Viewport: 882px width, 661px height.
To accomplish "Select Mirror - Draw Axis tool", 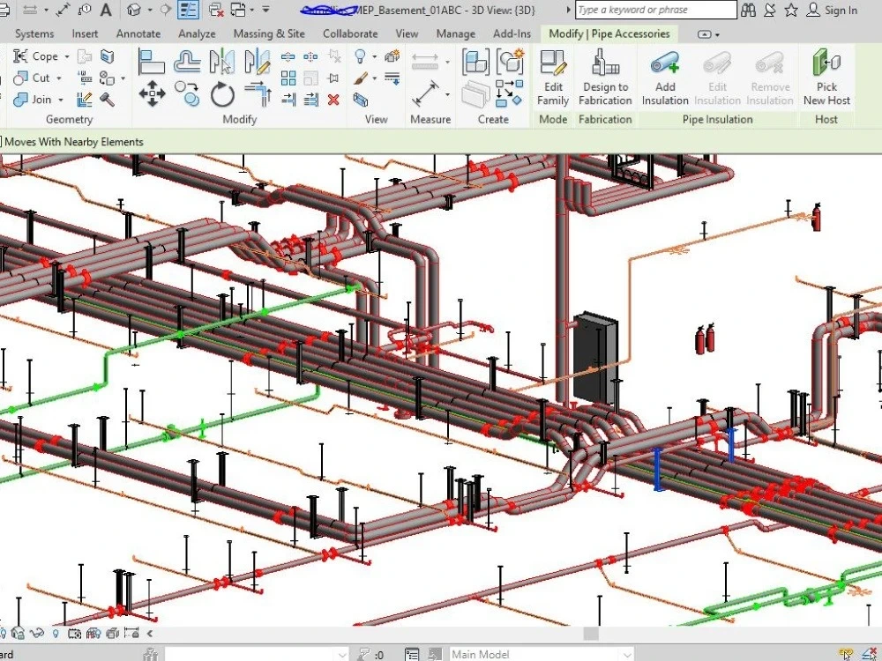I will pyautogui.click(x=258, y=62).
